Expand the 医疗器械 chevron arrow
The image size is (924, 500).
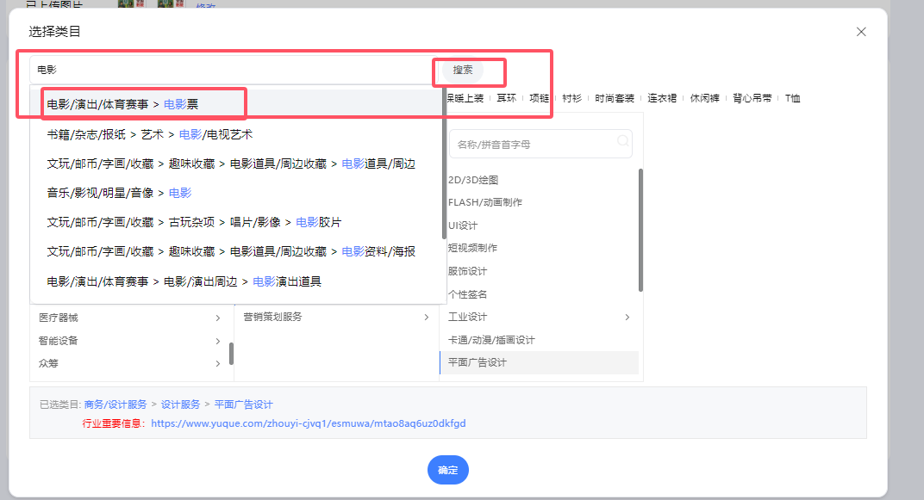(x=217, y=318)
